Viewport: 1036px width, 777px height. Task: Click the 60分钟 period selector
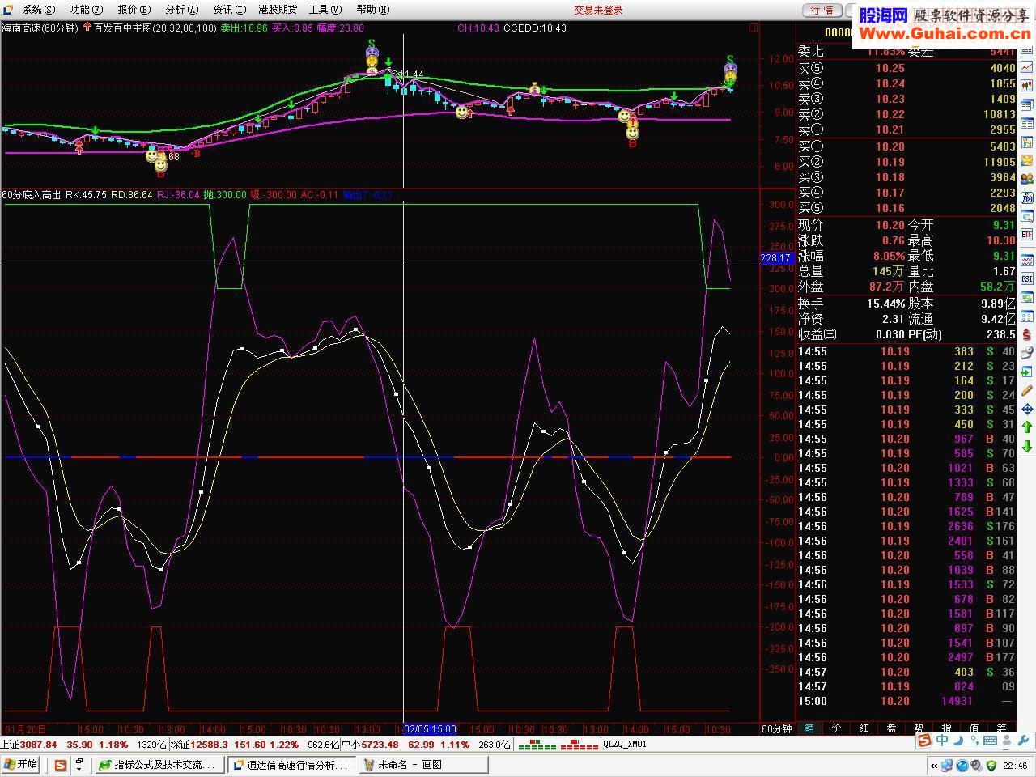777,729
